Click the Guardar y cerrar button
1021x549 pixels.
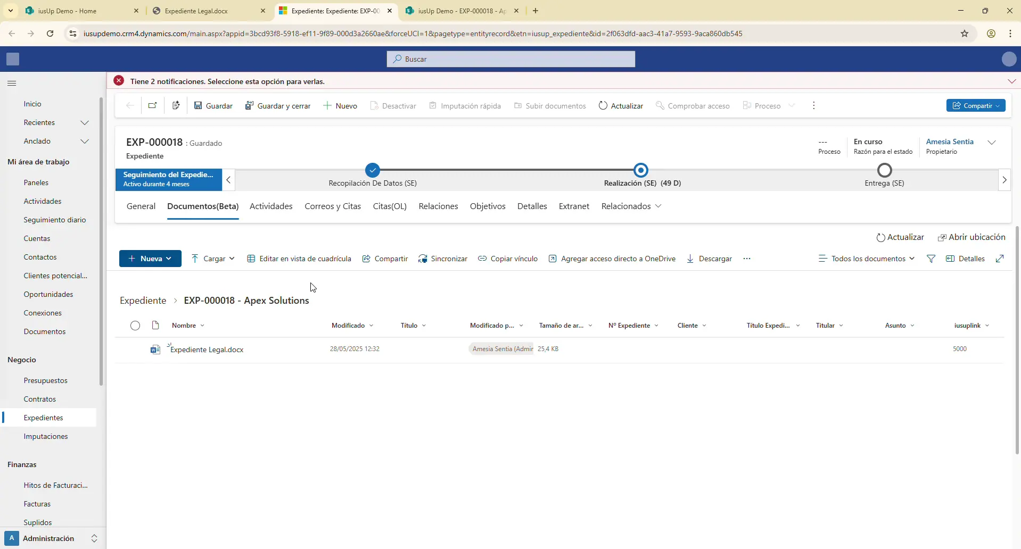click(278, 106)
